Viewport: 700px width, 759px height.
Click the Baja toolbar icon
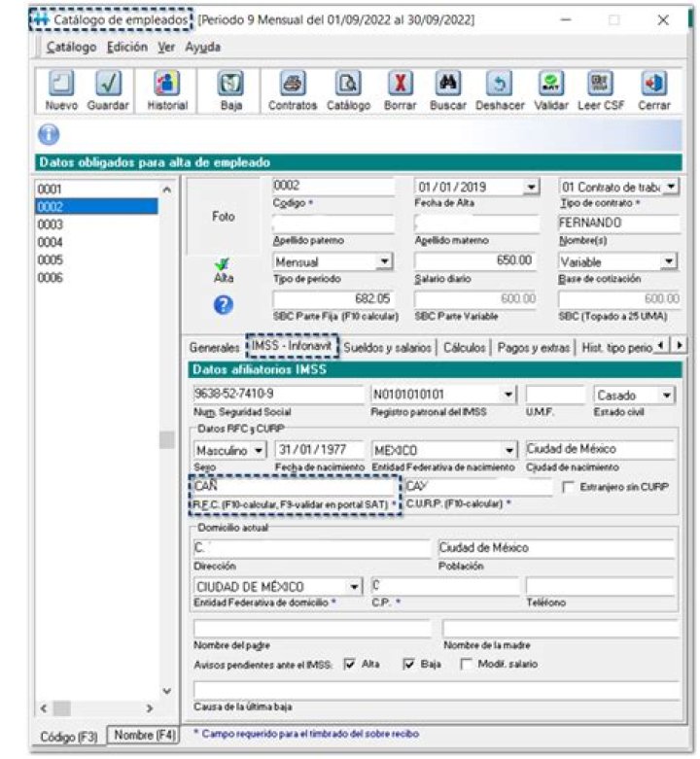pyautogui.click(x=231, y=86)
